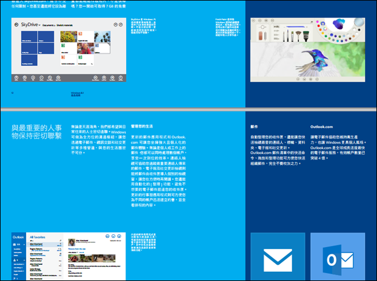Image resolution: width=377 pixels, height=281 pixels.
Task: Select the highlighted first message in the mail list
Action: (x=44, y=245)
